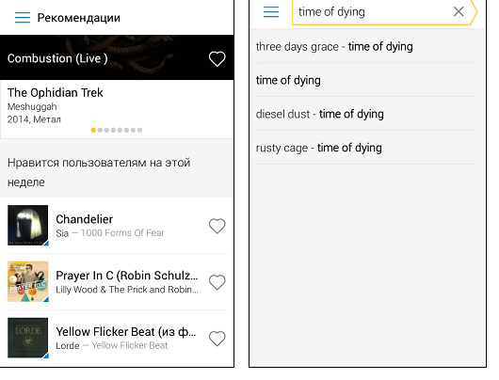Open The Ophidian Trek album card
The image size is (499, 380).
pos(117,109)
